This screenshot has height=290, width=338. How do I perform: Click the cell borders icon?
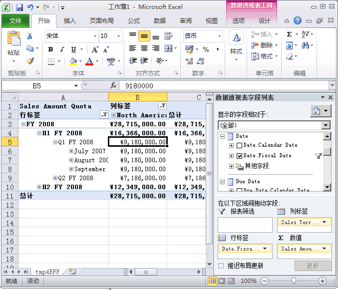tap(51, 61)
